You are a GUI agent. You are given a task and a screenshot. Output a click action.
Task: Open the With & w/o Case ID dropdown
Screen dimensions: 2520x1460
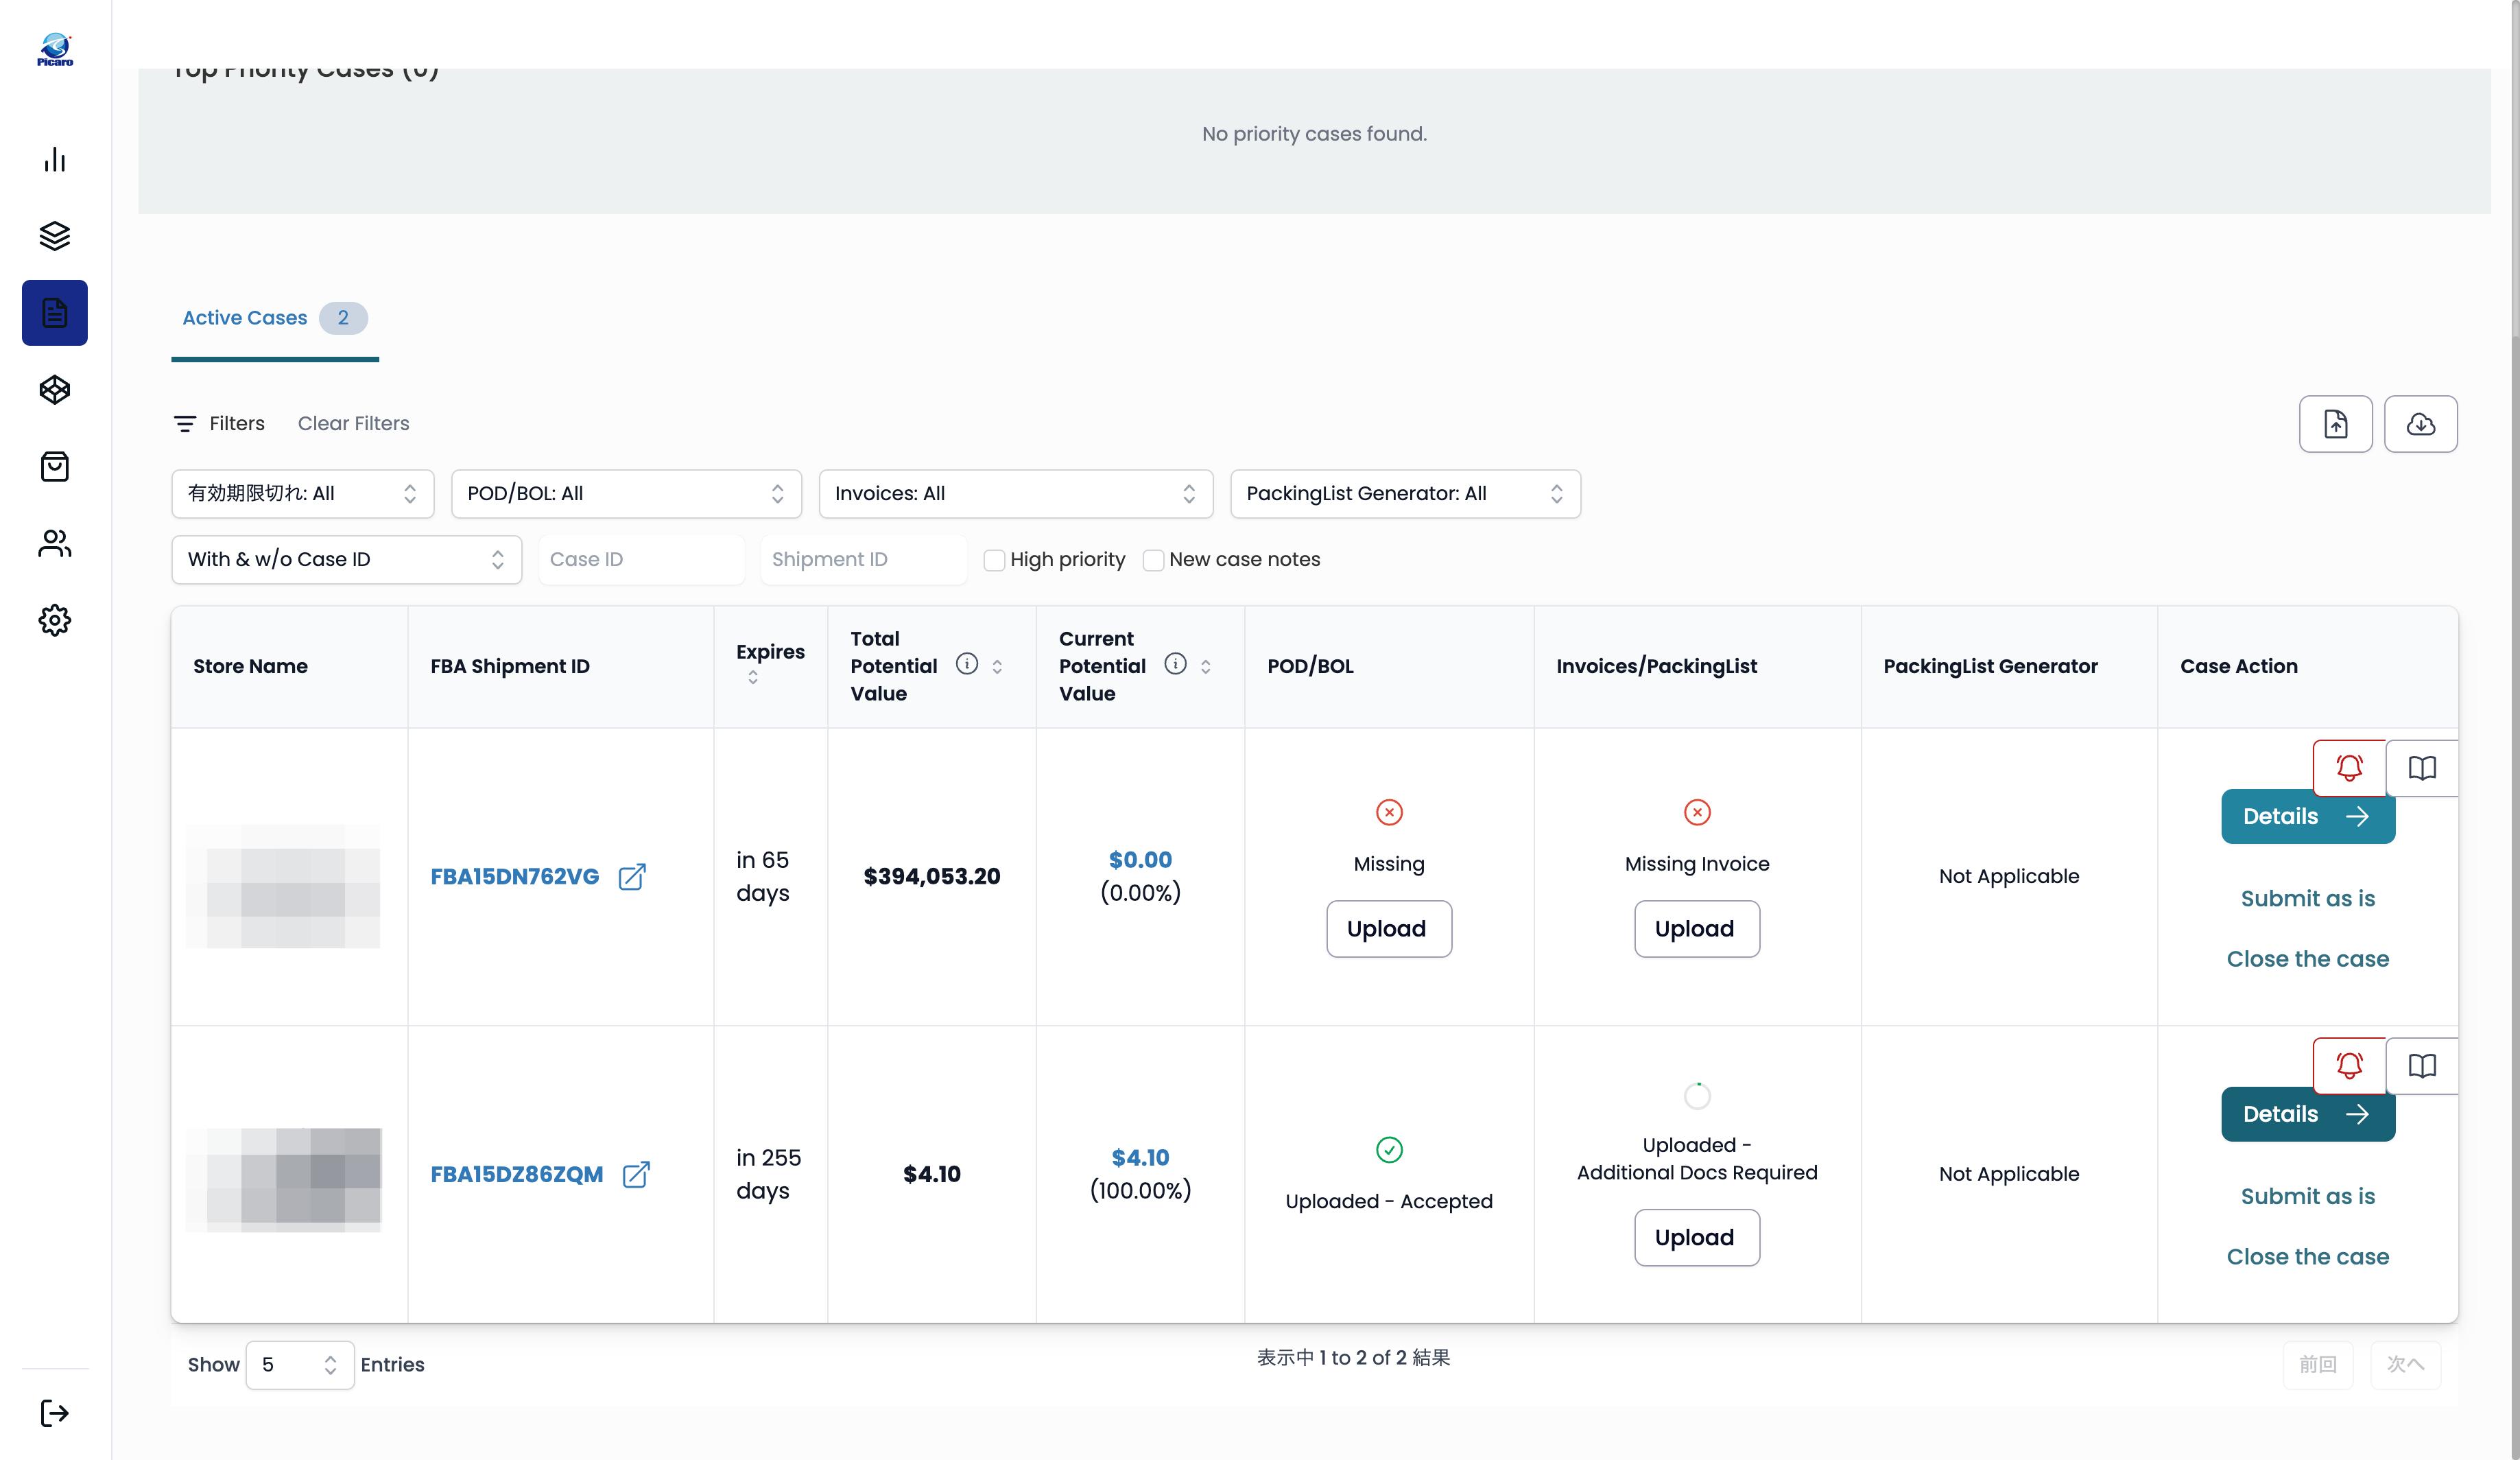347,560
